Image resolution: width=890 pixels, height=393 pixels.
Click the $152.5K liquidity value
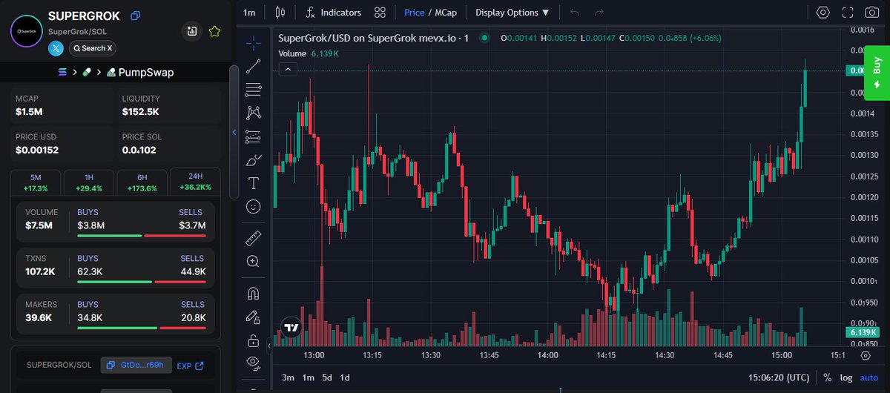[140, 112]
